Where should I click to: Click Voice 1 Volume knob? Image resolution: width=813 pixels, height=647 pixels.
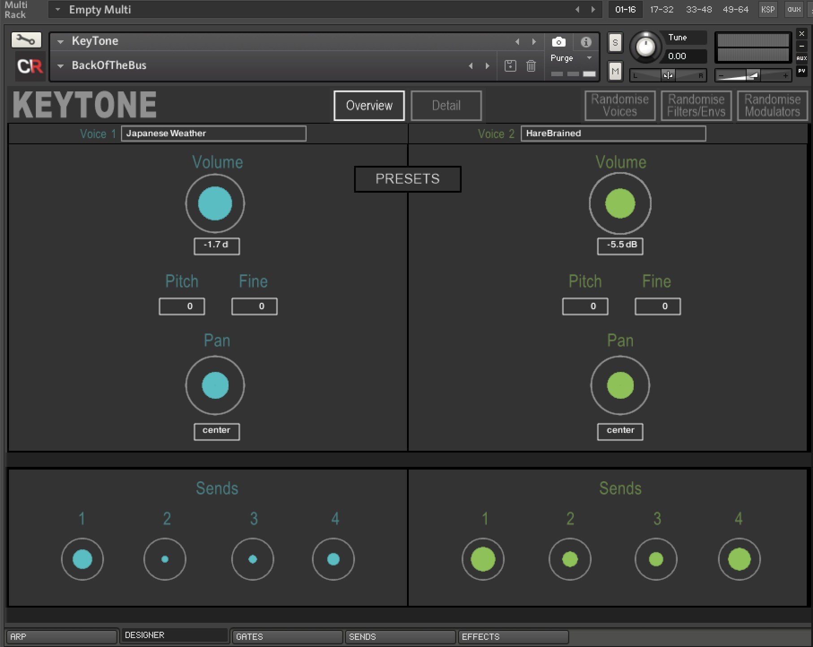pos(215,203)
